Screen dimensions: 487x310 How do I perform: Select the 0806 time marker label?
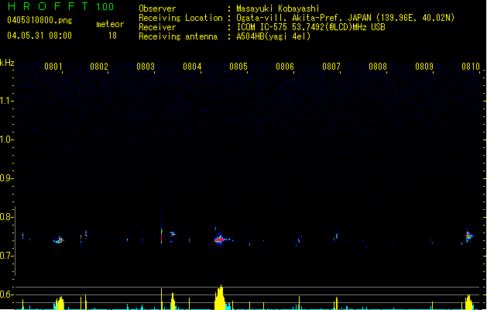point(285,67)
